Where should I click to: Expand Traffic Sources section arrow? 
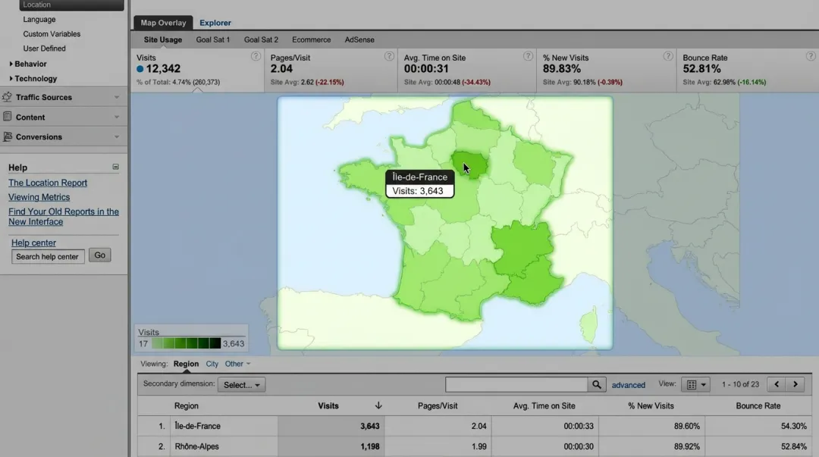[117, 97]
